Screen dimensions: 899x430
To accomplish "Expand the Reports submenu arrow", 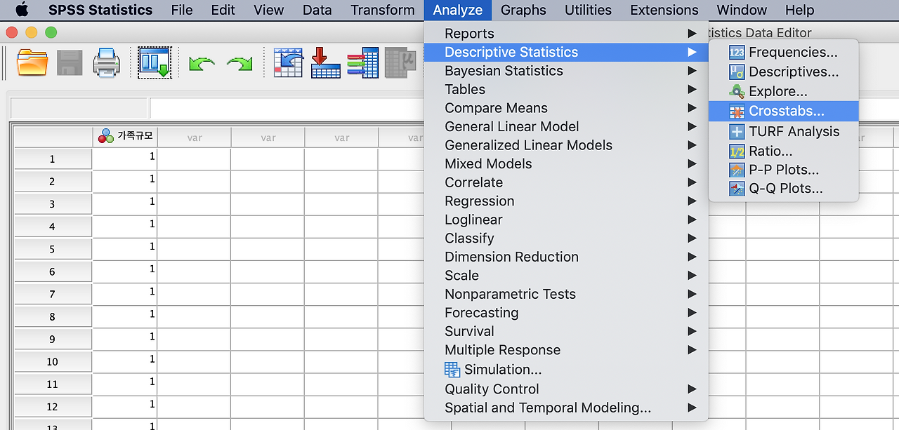I will click(692, 33).
